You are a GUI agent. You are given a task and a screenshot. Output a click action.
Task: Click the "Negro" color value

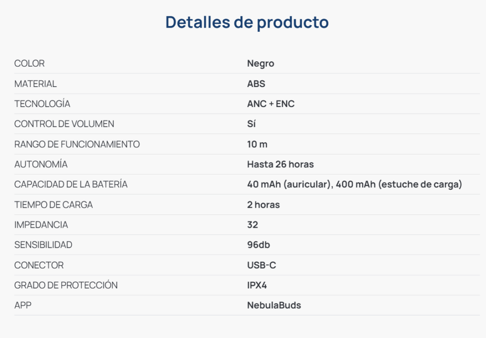[x=261, y=64]
